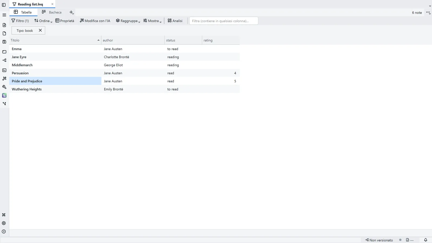This screenshot has width=432, height=243.
Task: Click the Analisi toolbar button
Action: 175,21
